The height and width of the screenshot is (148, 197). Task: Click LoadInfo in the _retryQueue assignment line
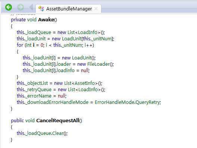pos(88,89)
